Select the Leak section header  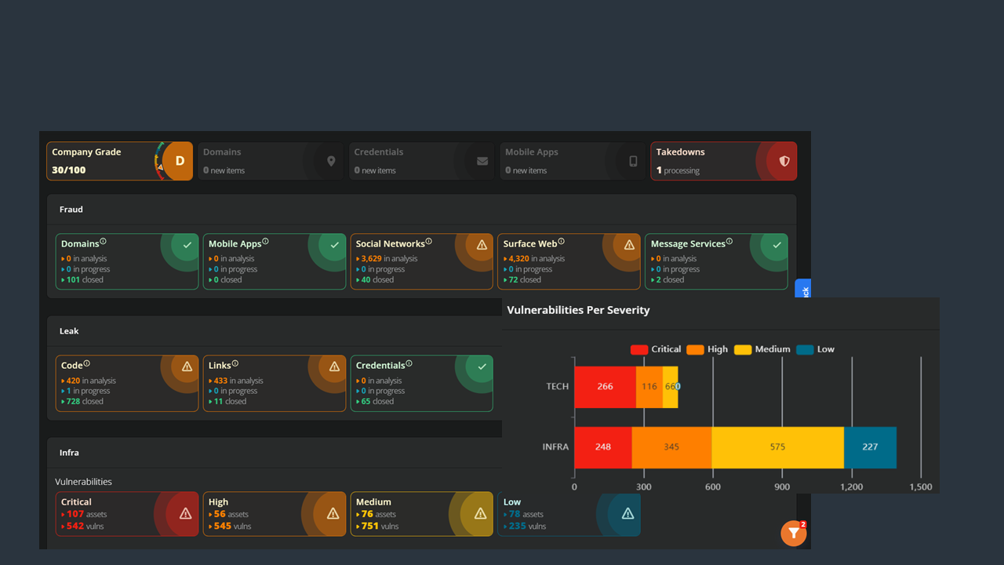pos(69,331)
